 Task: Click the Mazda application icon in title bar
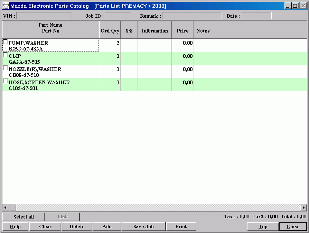pyautogui.click(x=6, y=6)
